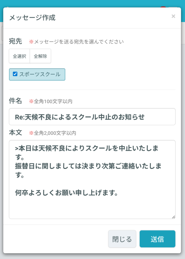Click the 本文 field label

(15, 133)
